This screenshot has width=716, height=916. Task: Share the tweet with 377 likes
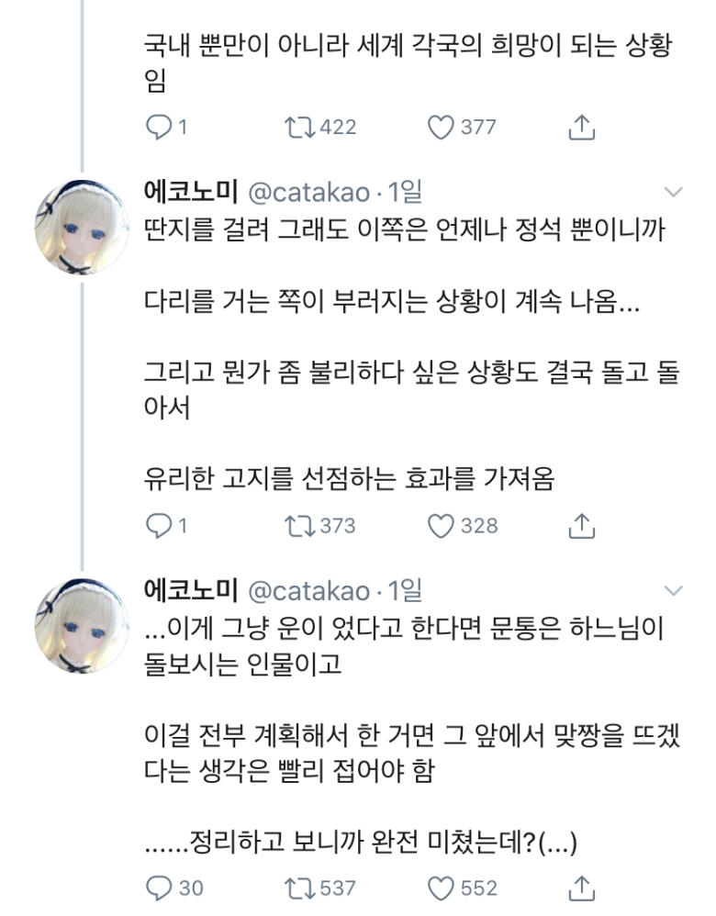(x=582, y=128)
